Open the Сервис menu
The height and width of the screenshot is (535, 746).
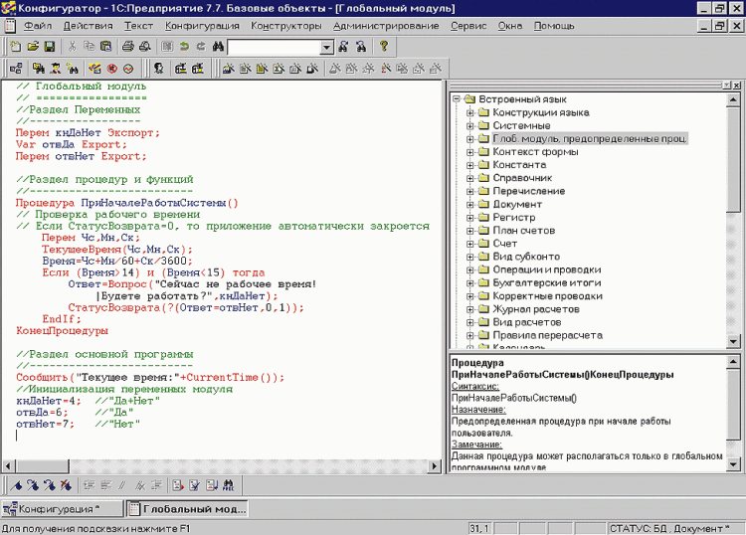(468, 26)
